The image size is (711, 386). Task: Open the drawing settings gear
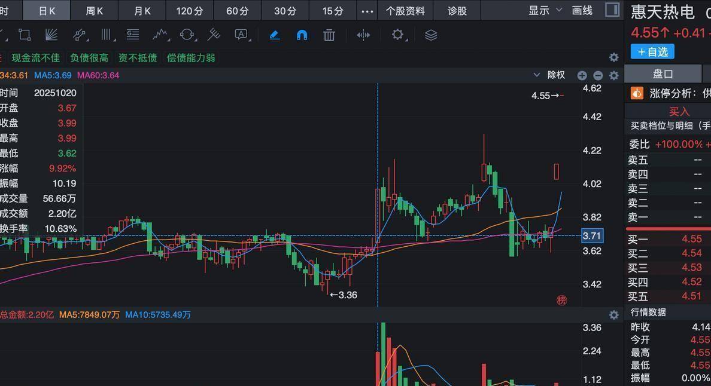(x=397, y=35)
